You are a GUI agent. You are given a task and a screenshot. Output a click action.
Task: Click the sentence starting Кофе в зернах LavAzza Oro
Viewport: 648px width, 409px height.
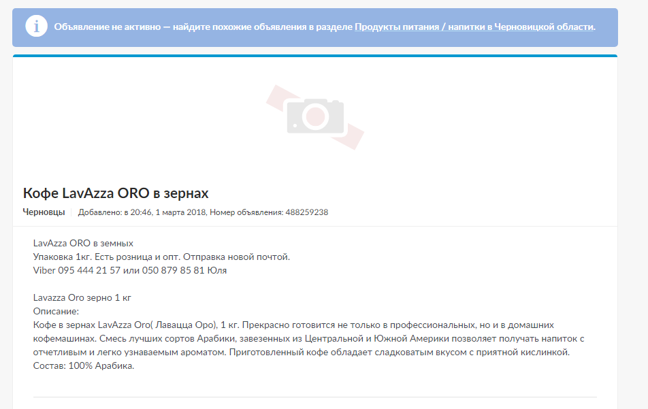(x=137, y=325)
